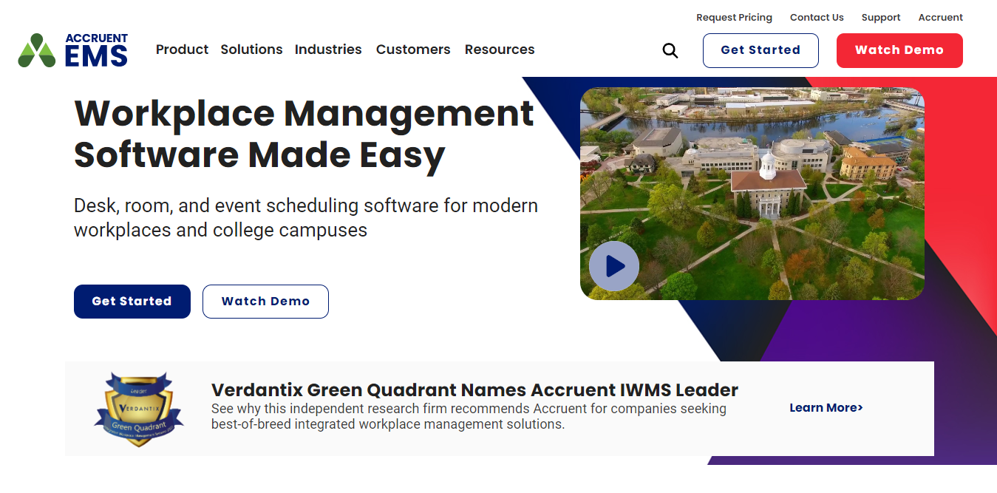
Task: Open the Resources menu
Action: click(x=500, y=50)
